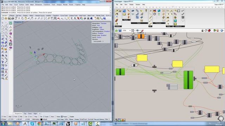Toggle the Disable osnap checkbox

coord(69,117)
